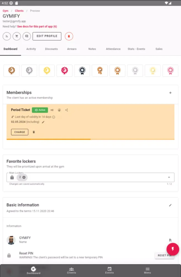Click the red lightning quick action button
181x277 pixels.
click(173, 249)
